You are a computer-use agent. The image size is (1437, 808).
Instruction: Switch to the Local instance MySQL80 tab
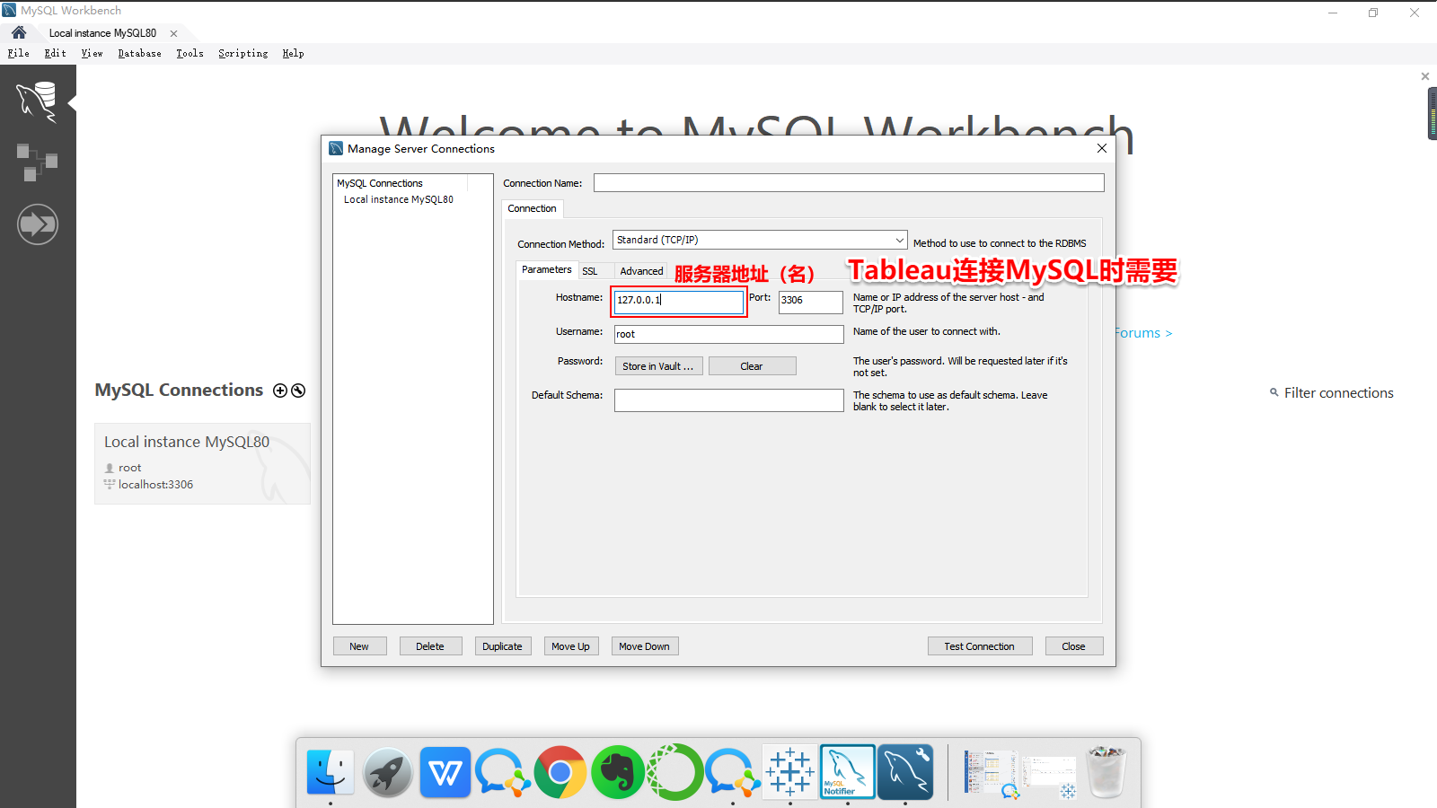coord(102,33)
